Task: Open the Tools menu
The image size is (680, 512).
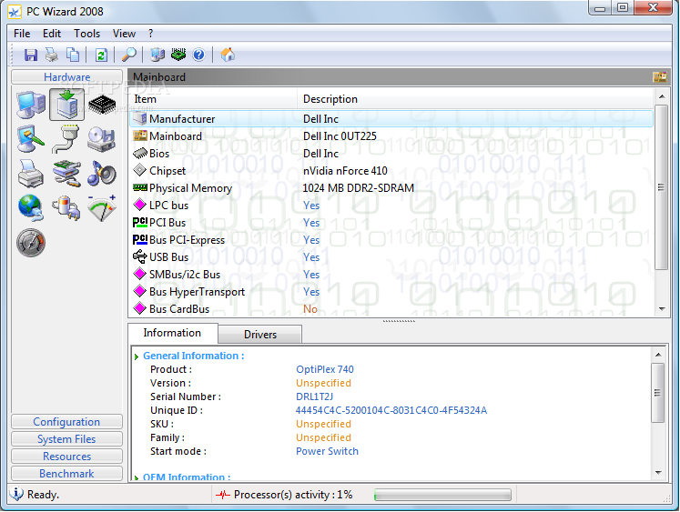Action: (86, 34)
